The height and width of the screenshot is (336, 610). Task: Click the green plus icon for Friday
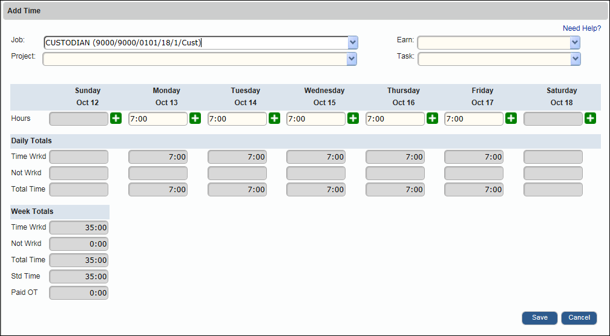click(511, 118)
